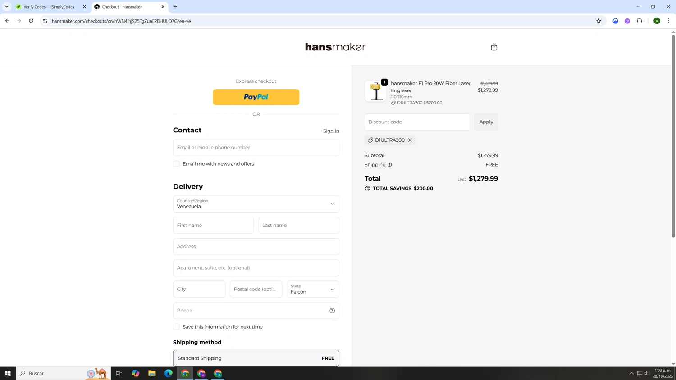Viewport: 676px width, 380px height.
Task: Show hidden system tray icons
Action: [x=631, y=373]
